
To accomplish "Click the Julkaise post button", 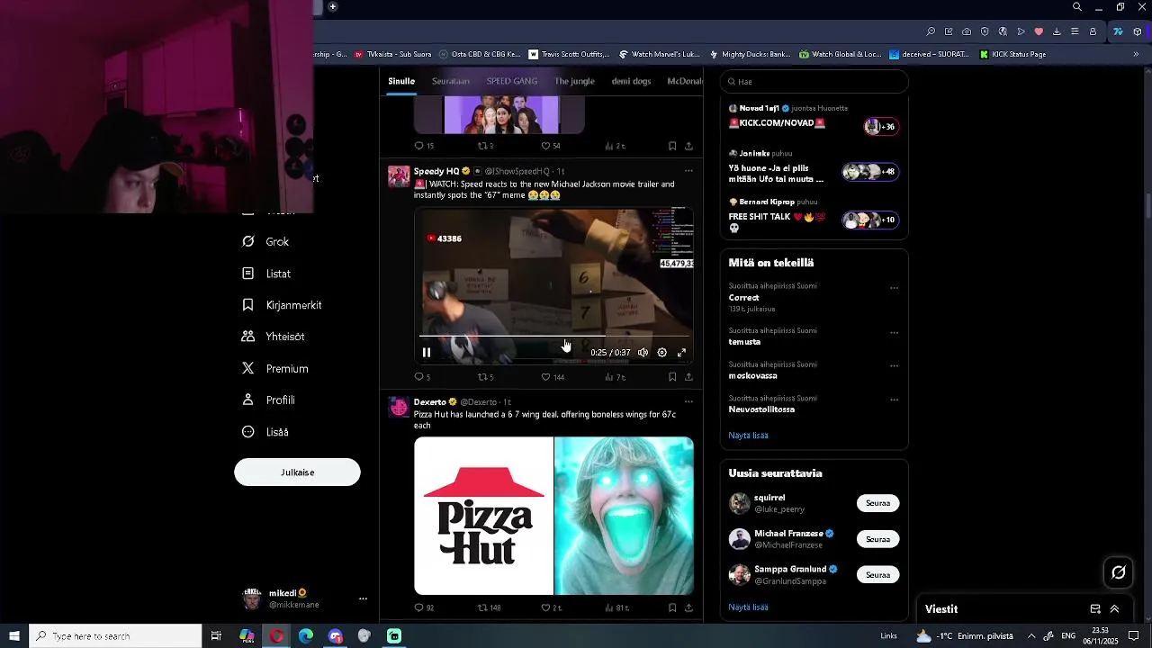I will [297, 472].
